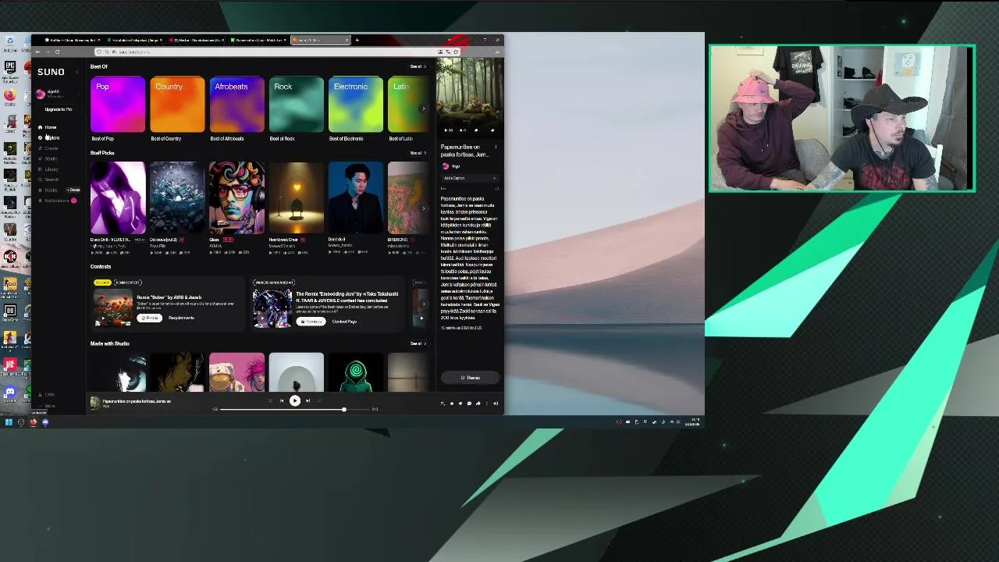999x562 pixels.
Task: Open the Latin genre tile
Action: [408, 104]
